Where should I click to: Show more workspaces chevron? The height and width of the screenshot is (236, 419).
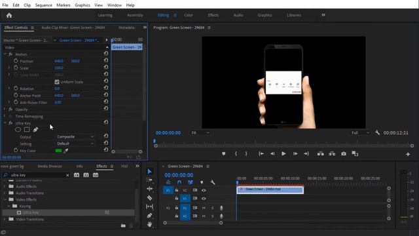tap(323, 15)
